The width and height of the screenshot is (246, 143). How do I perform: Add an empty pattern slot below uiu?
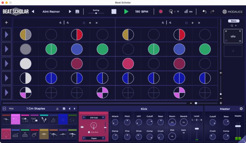233,51
